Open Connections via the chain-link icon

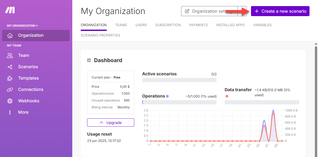click(x=10, y=90)
